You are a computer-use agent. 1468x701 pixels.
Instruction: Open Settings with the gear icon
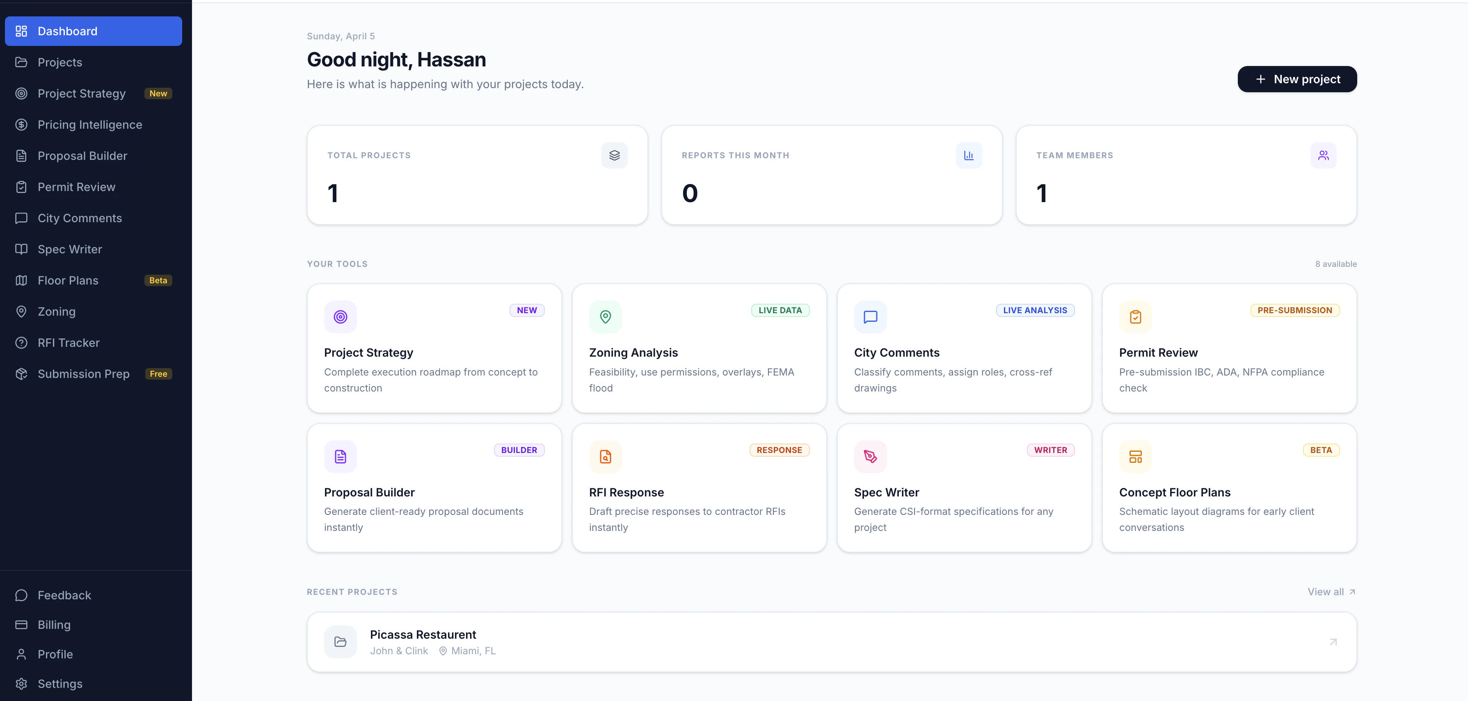22,683
